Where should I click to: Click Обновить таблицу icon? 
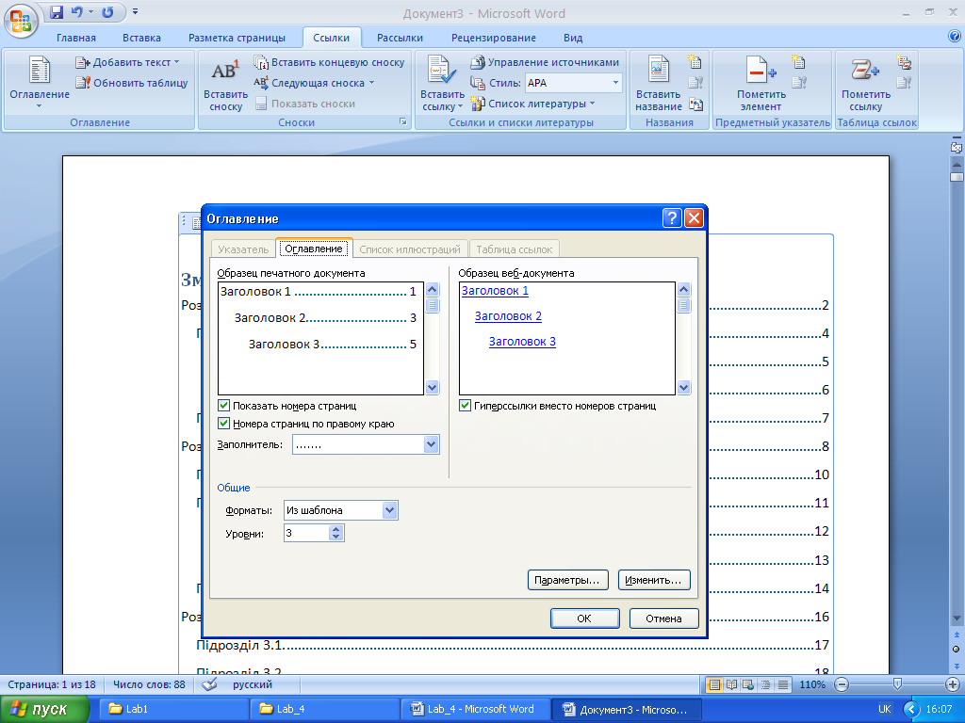[83, 83]
